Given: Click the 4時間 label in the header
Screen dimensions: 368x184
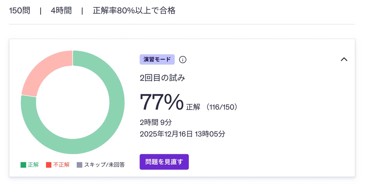Looking at the screenshot, I should coord(61,11).
